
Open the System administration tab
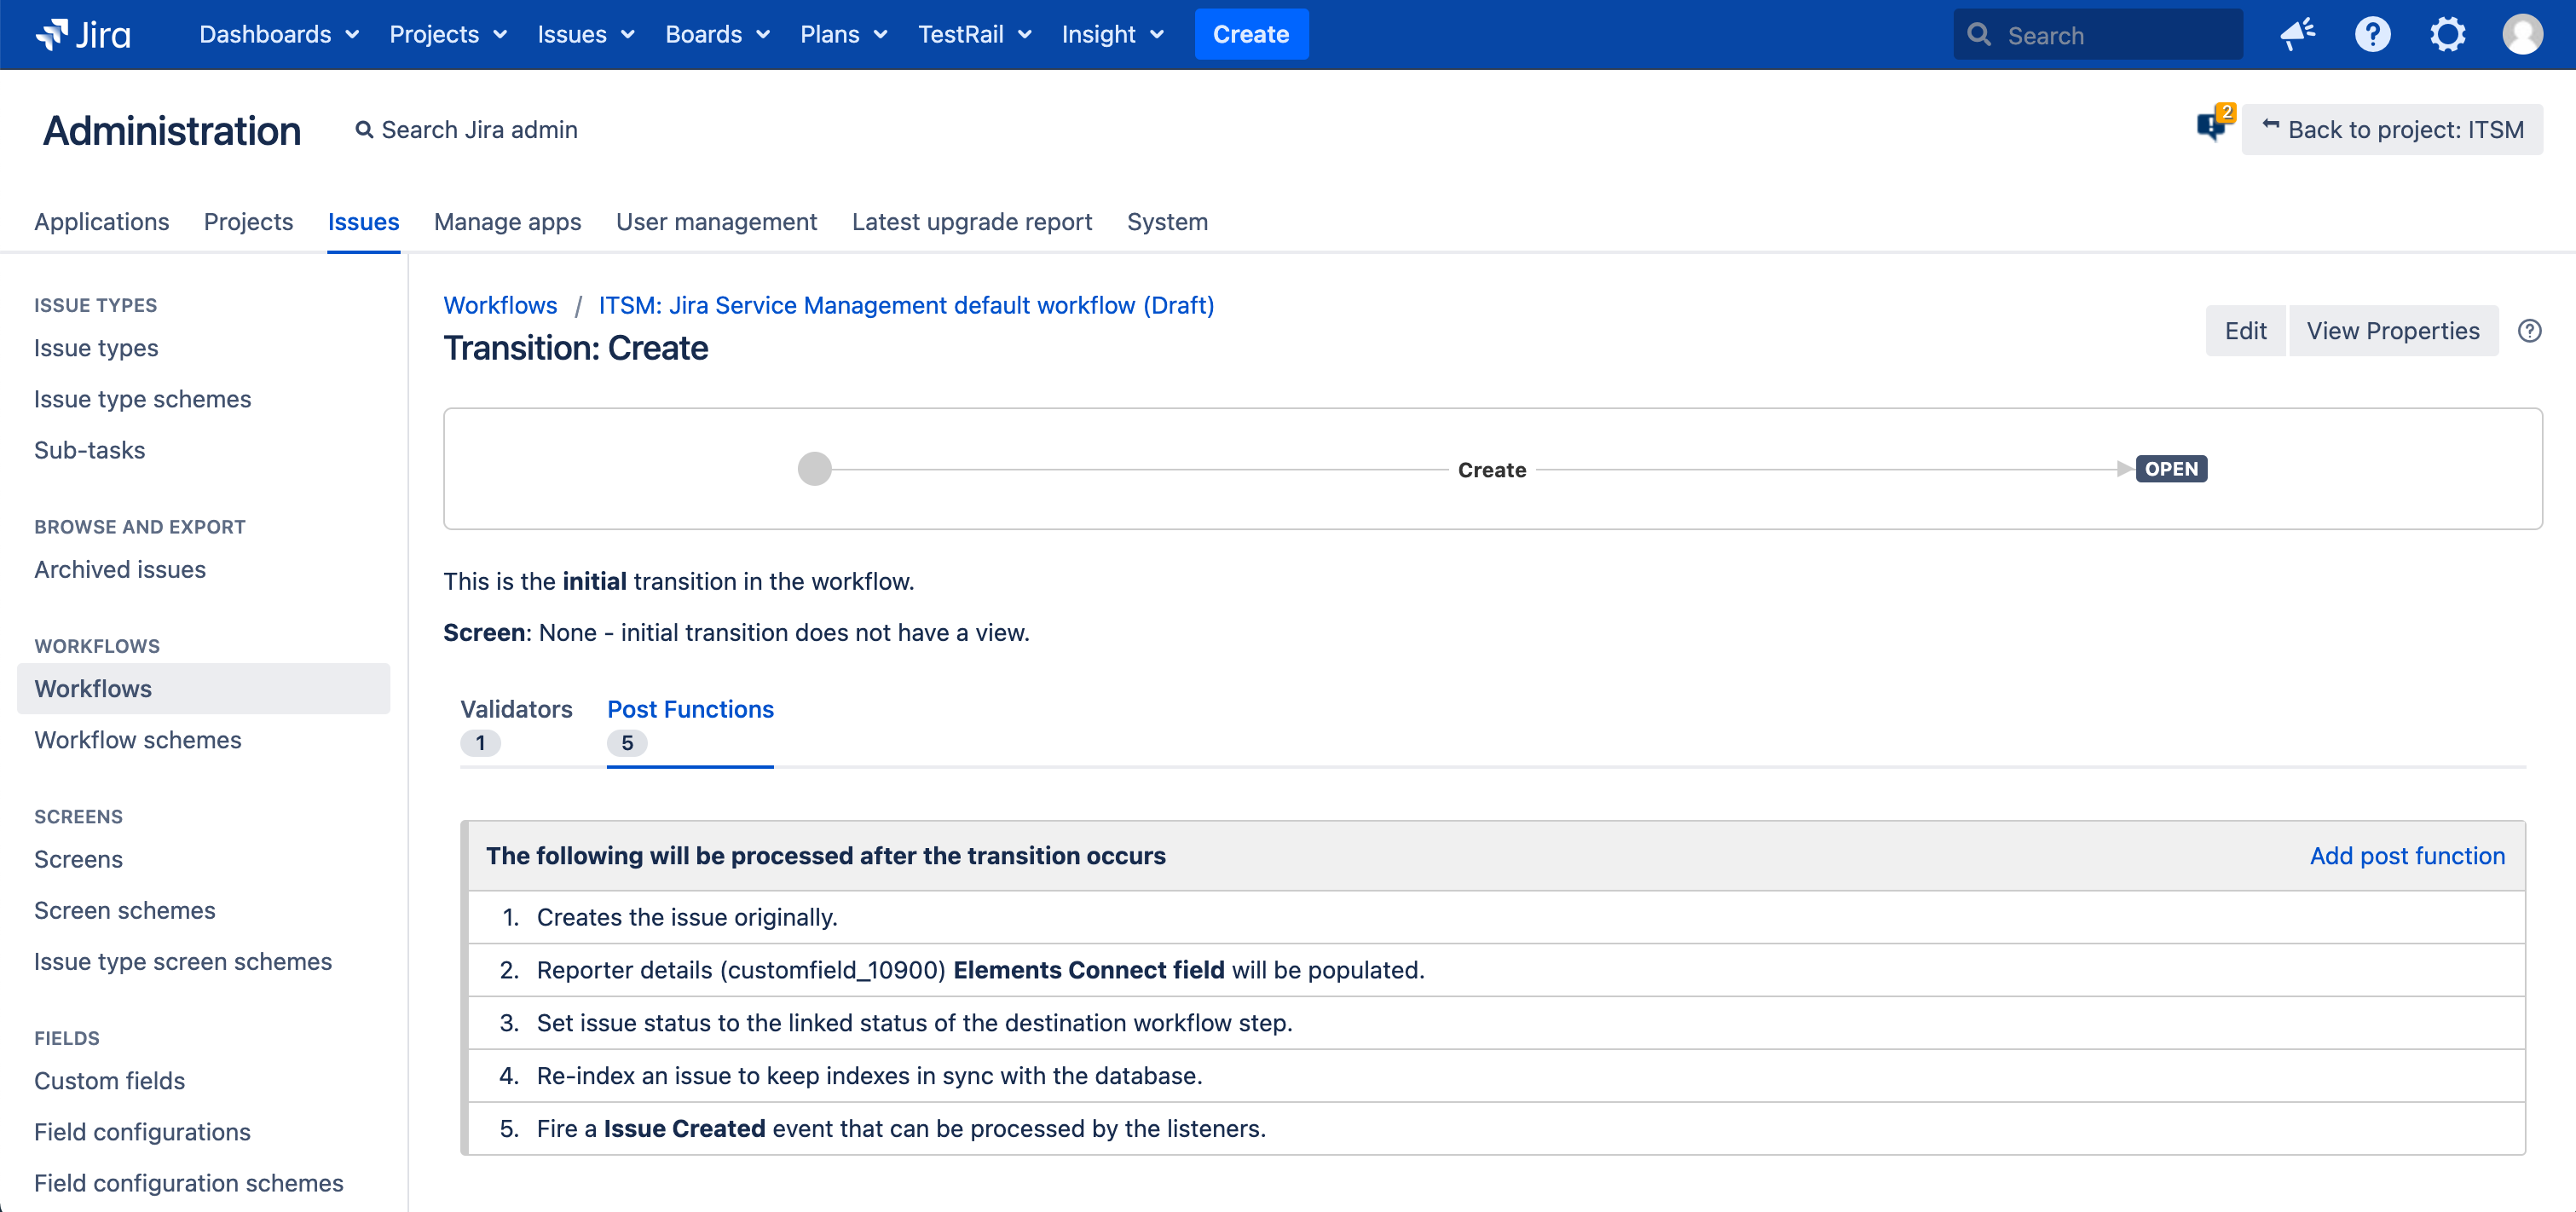tap(1167, 222)
